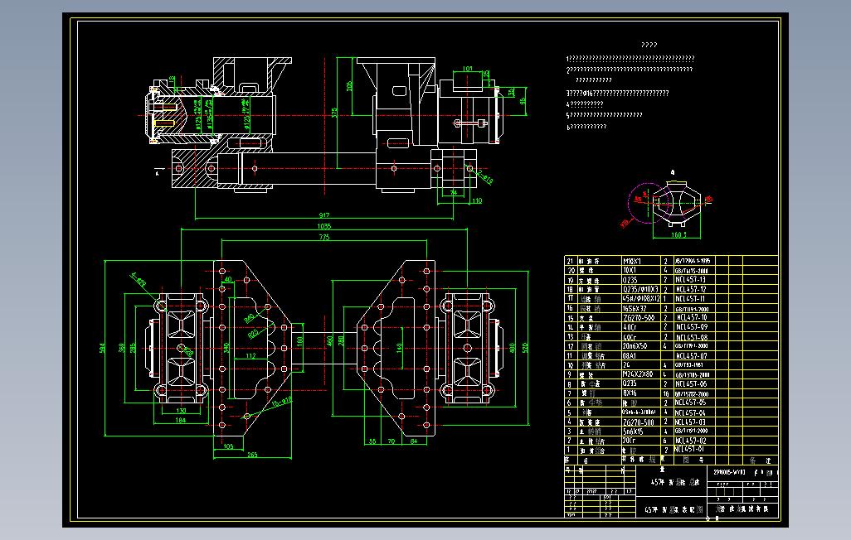Select row number 21 in the parts list
851x540 pixels.
pyautogui.click(x=570, y=261)
